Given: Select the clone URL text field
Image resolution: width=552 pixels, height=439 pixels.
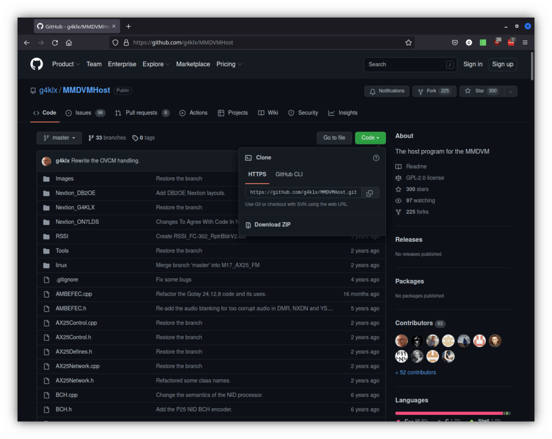Looking at the screenshot, I should 303,193.
